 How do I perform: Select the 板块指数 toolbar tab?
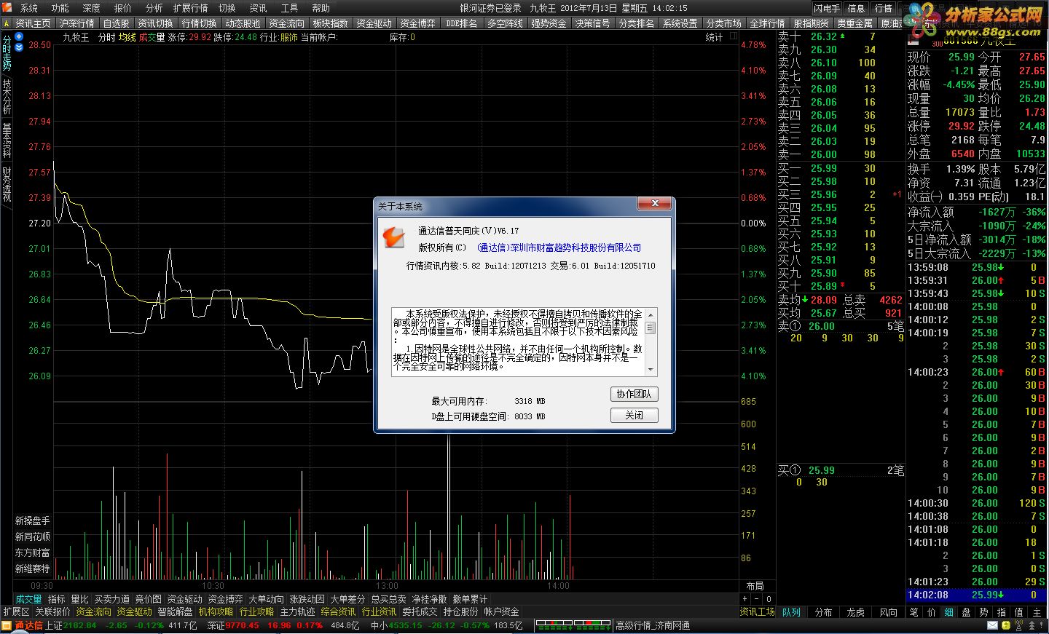tap(331, 23)
